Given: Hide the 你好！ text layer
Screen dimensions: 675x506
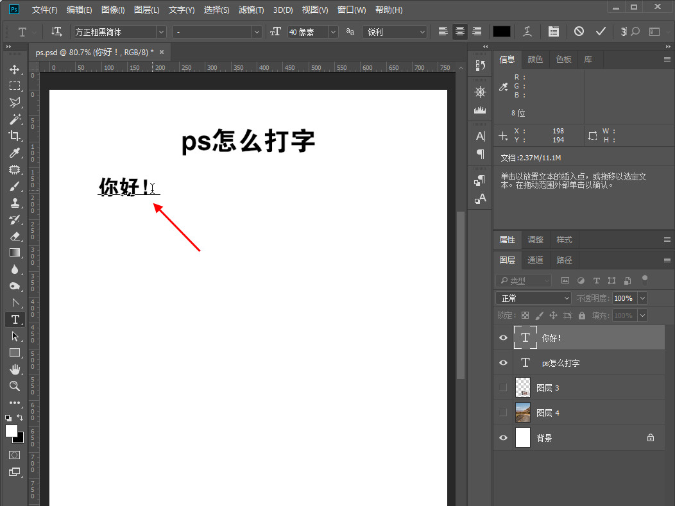Looking at the screenshot, I should tap(503, 338).
